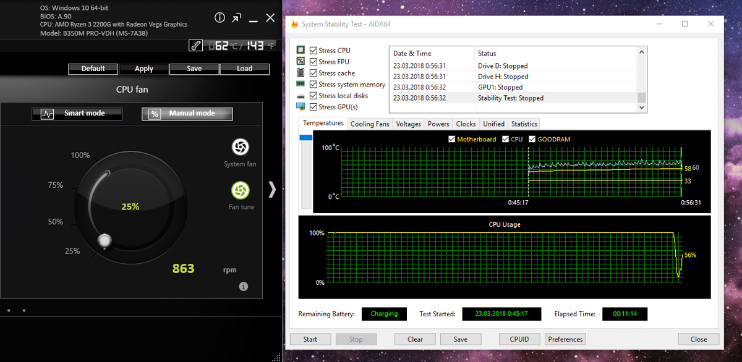Hide Motherboard temperature in graph
The height and width of the screenshot is (362, 742).
point(451,139)
